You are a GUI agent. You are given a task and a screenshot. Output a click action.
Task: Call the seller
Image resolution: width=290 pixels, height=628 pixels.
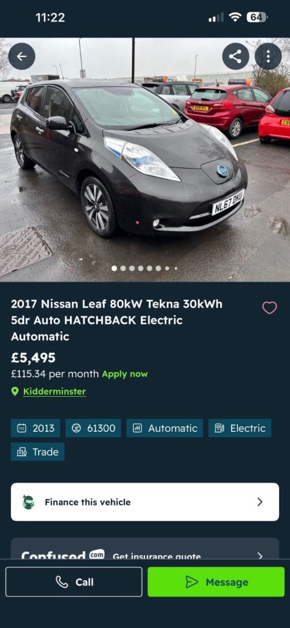point(74,582)
